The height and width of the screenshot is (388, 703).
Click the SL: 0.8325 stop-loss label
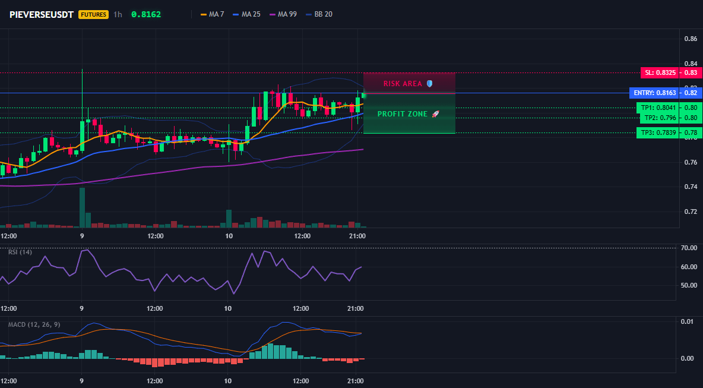click(659, 72)
